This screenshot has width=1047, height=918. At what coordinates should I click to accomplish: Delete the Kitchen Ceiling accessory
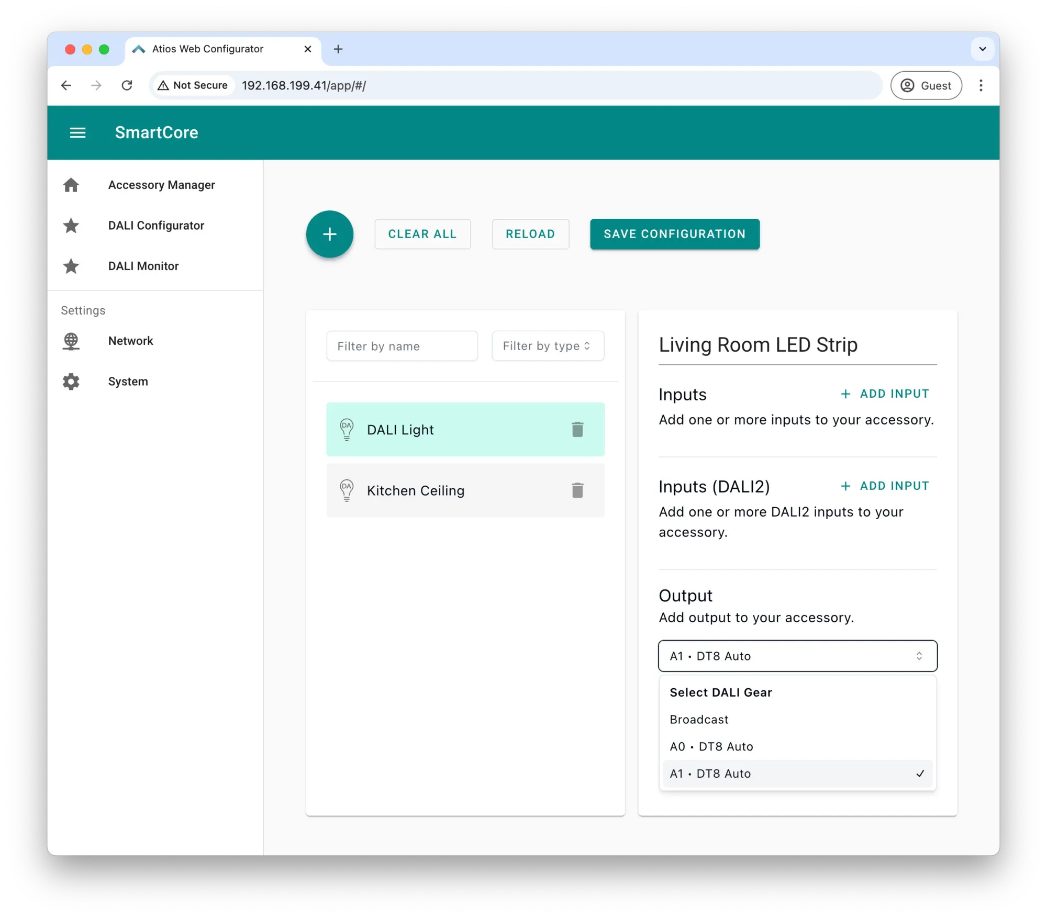tap(577, 490)
